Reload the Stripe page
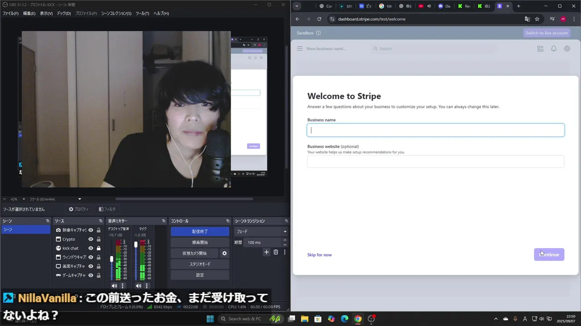This screenshot has height=326, width=581. tap(319, 19)
